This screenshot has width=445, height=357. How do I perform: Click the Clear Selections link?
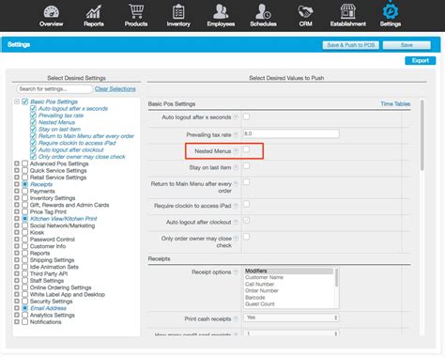[x=115, y=89]
